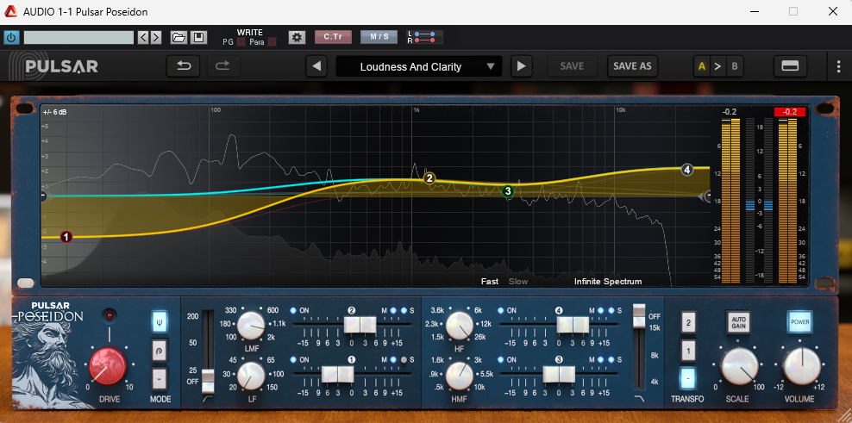The width and height of the screenshot is (852, 423).
Task: Click the HMF frequency knob
Action: 460,376
